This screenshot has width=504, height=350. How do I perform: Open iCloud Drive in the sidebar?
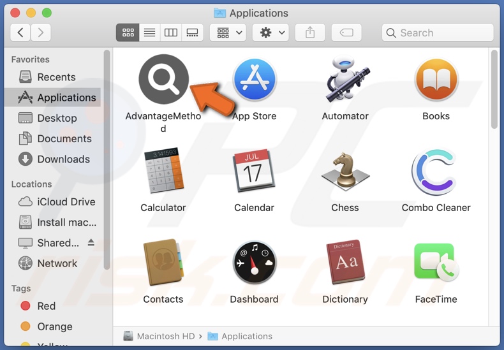[53, 201]
